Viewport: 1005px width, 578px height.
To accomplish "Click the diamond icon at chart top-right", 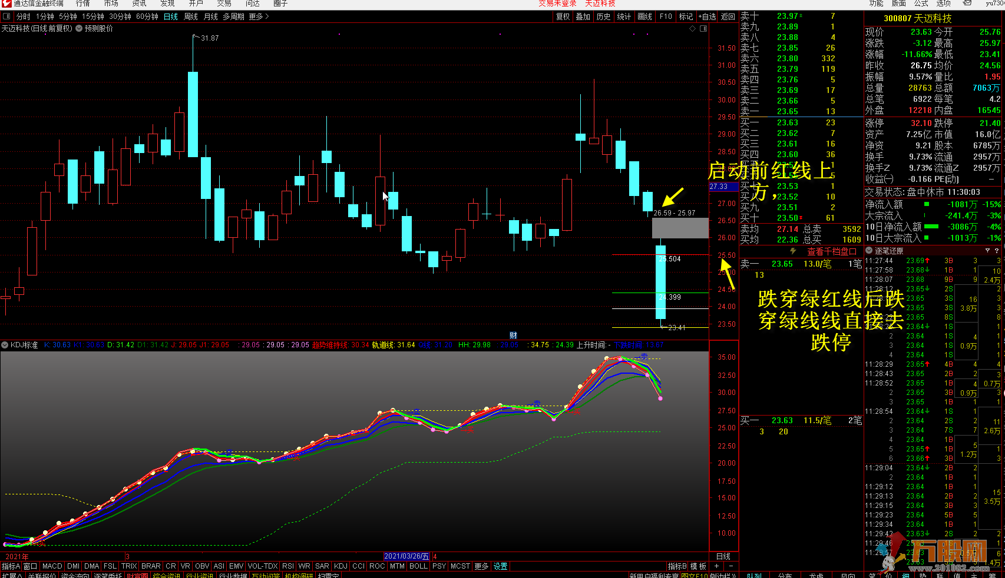I will (692, 28).
